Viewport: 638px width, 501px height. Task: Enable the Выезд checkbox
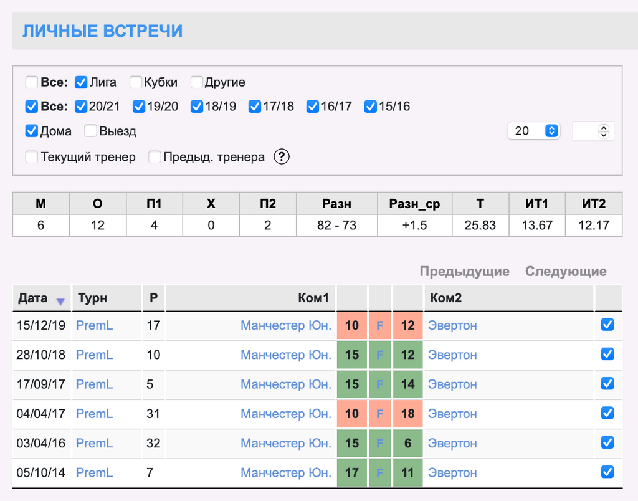tap(90, 131)
